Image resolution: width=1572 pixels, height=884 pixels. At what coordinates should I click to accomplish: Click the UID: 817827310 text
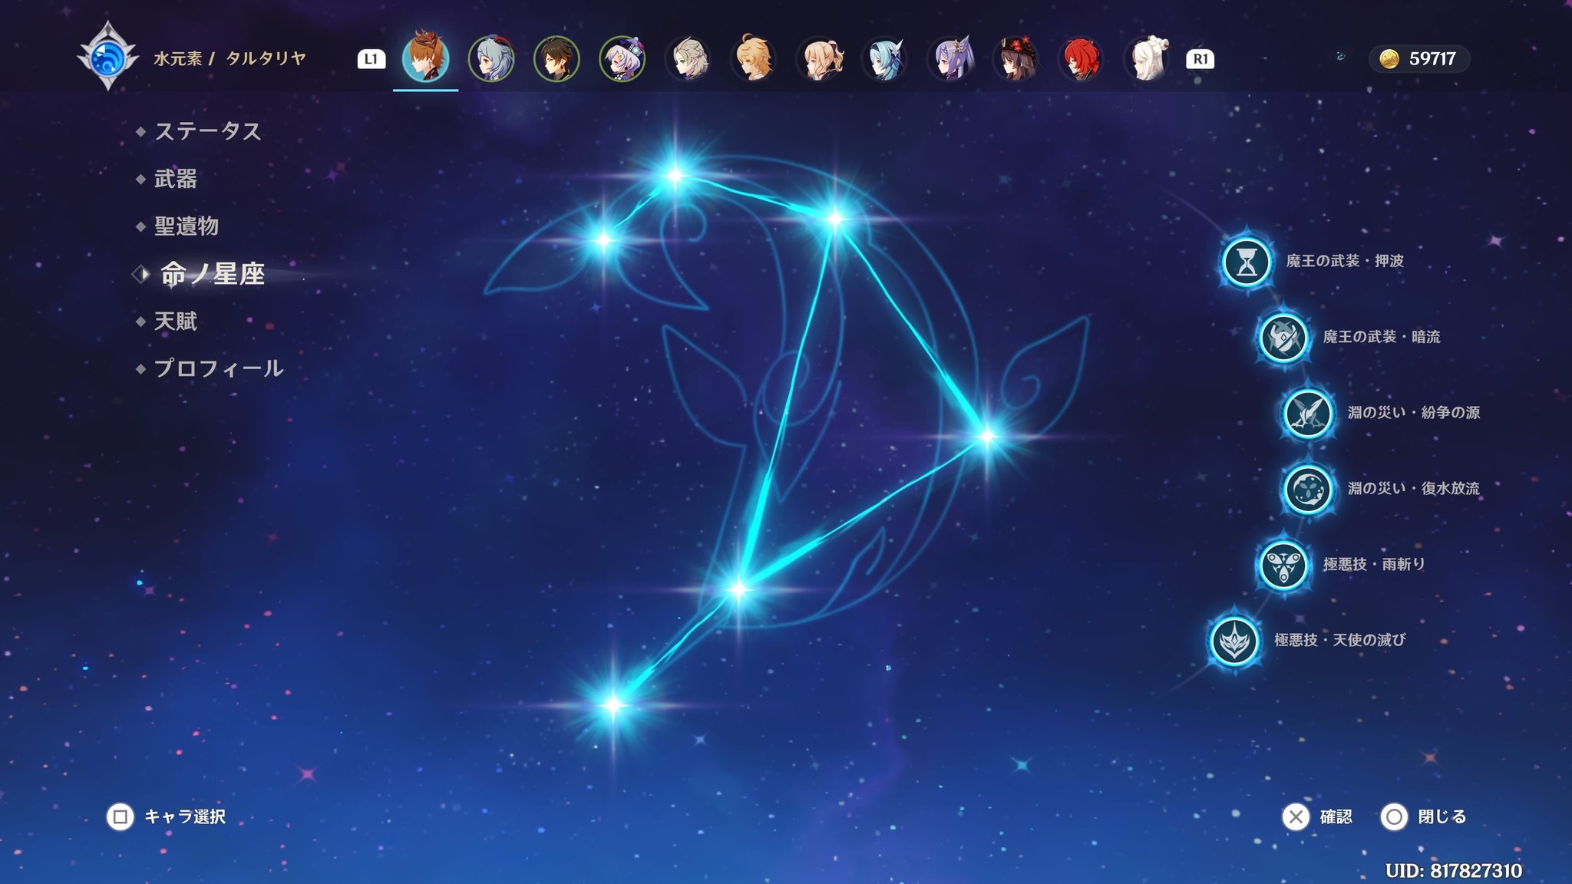[1454, 870]
